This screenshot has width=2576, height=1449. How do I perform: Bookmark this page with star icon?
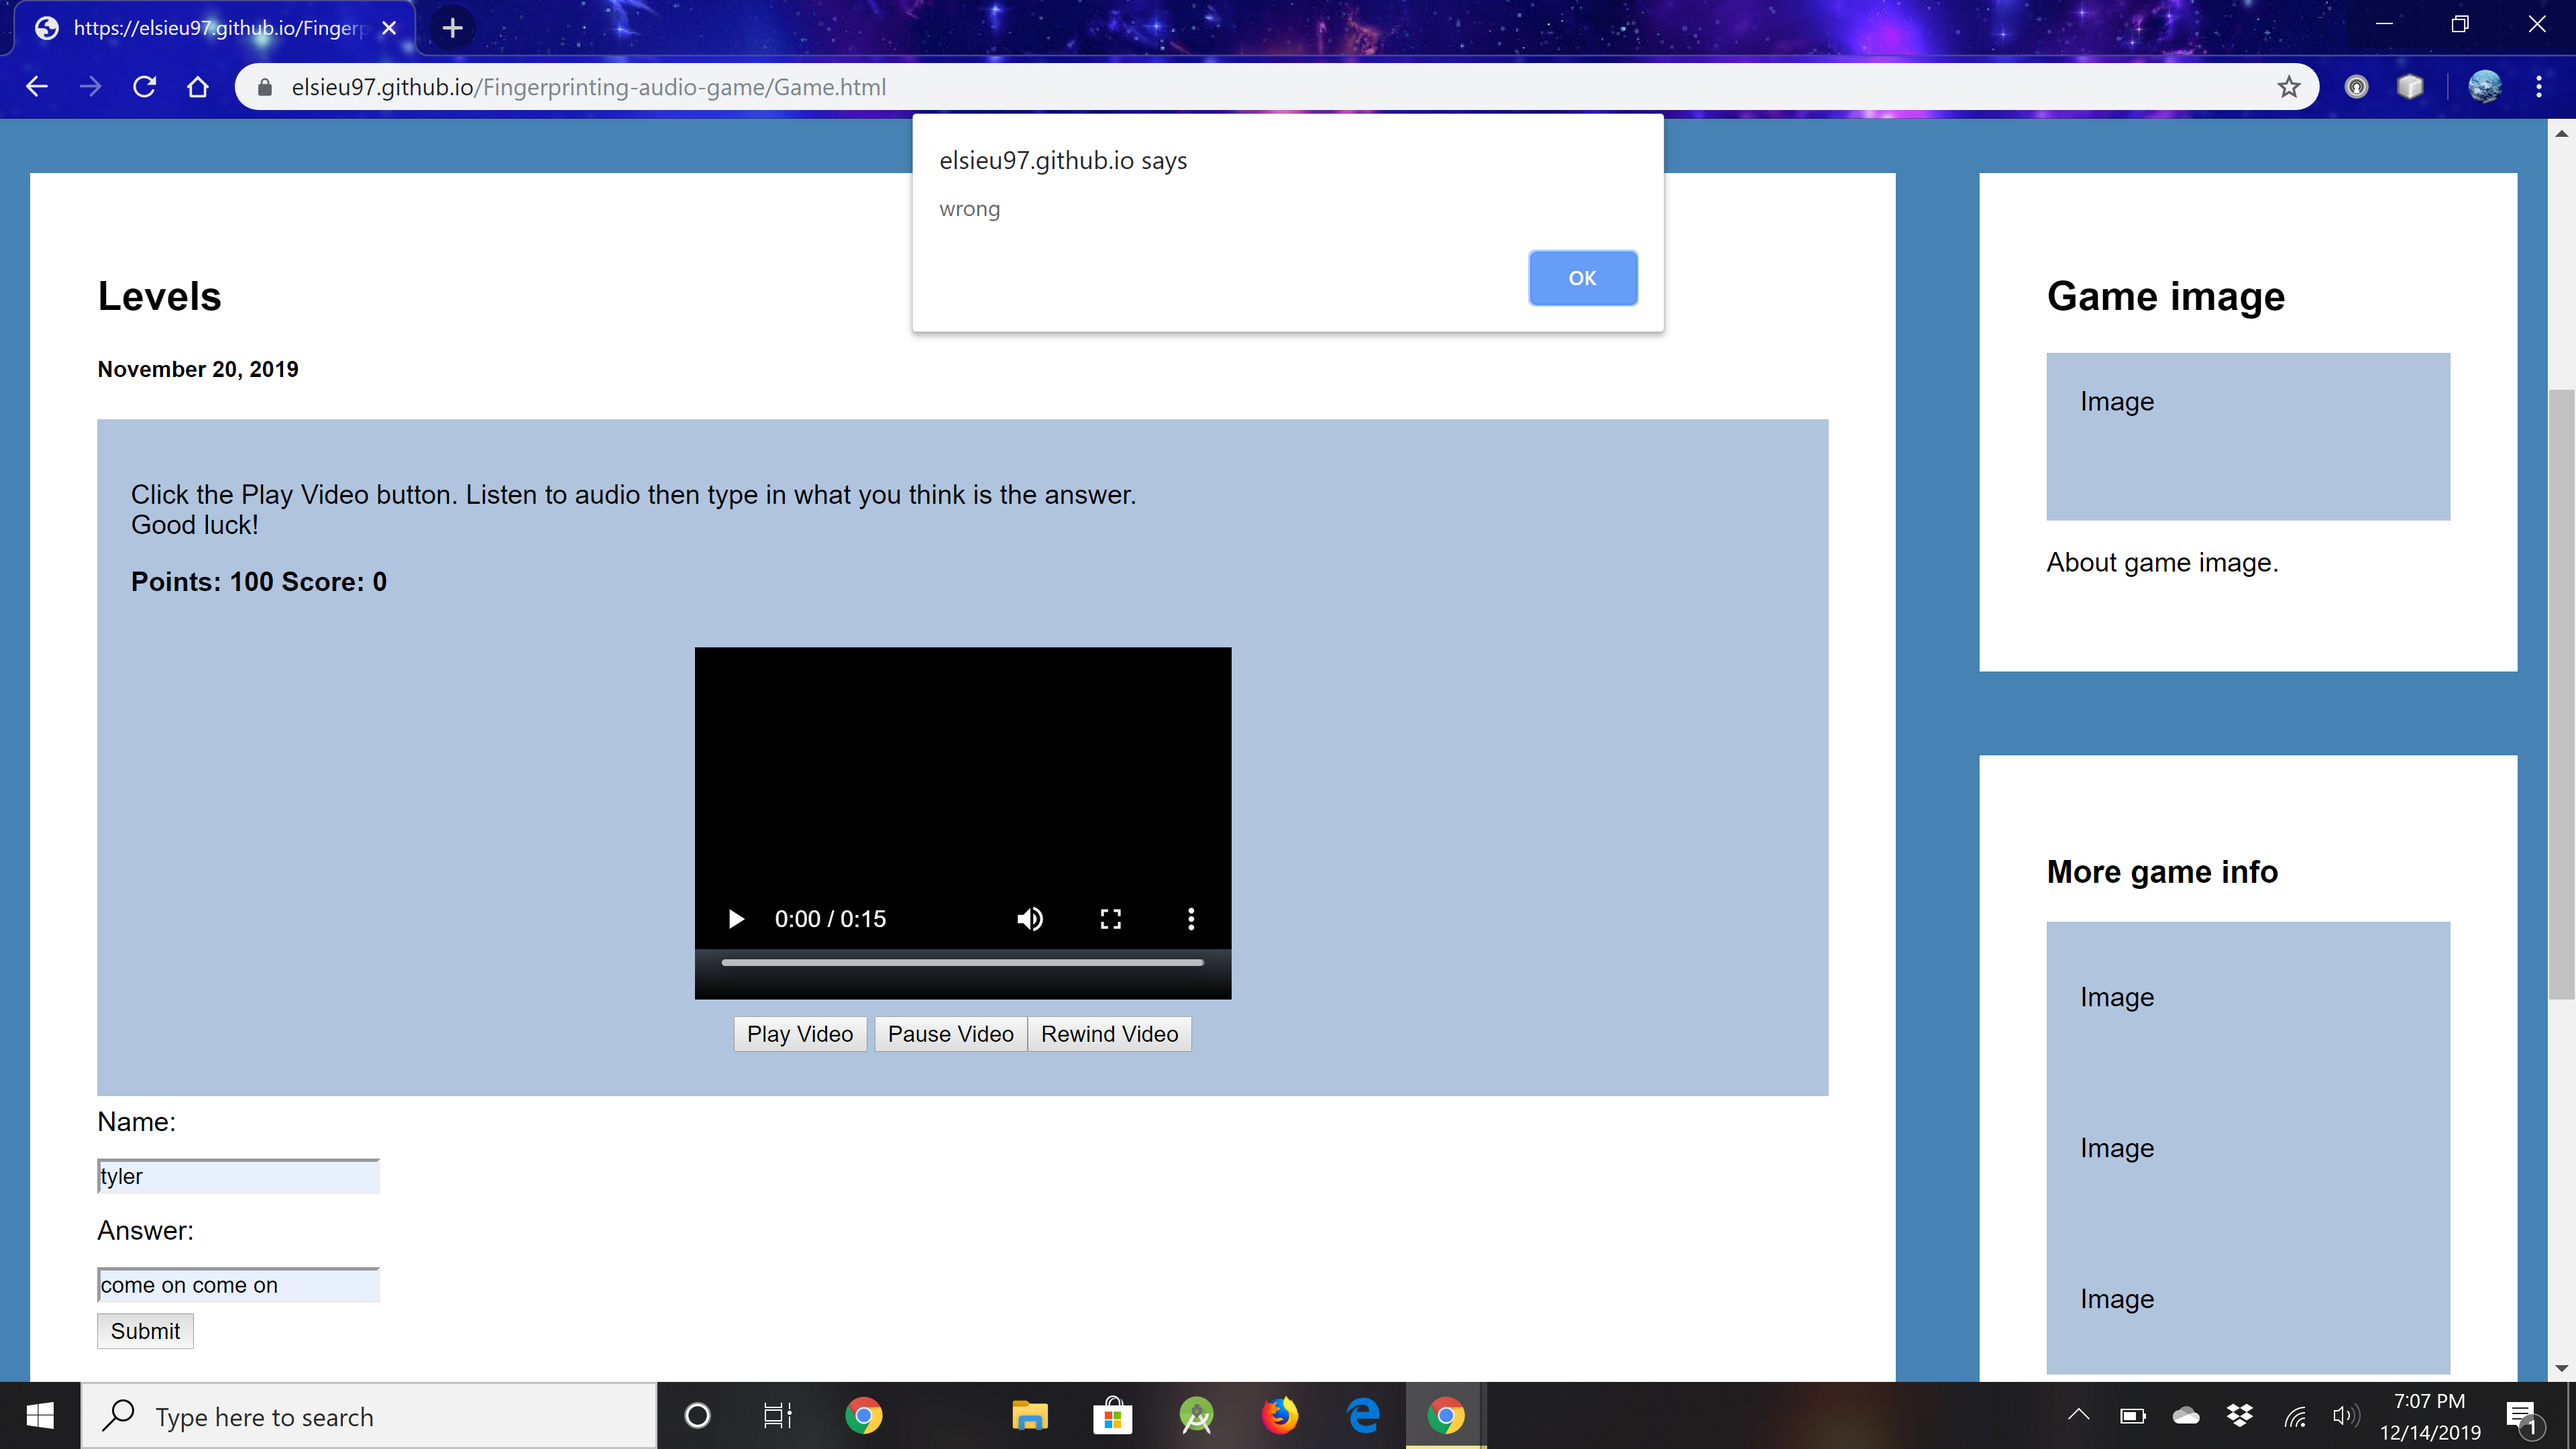pyautogui.click(x=2288, y=87)
